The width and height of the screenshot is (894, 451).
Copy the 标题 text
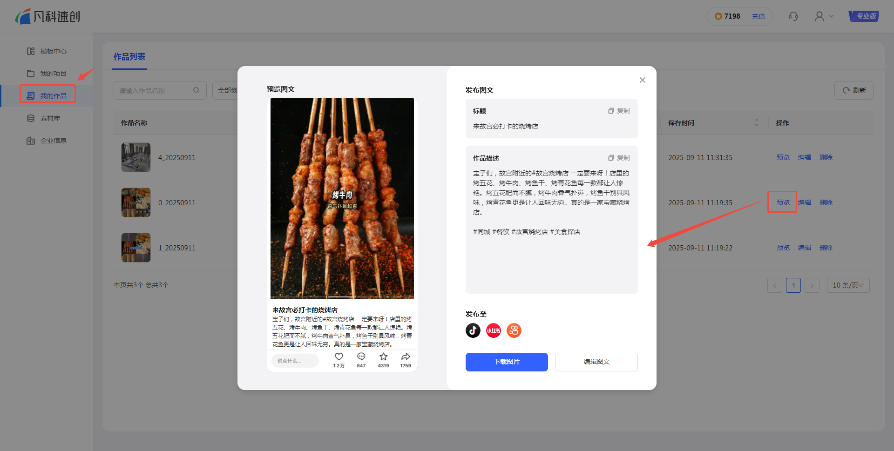click(619, 111)
